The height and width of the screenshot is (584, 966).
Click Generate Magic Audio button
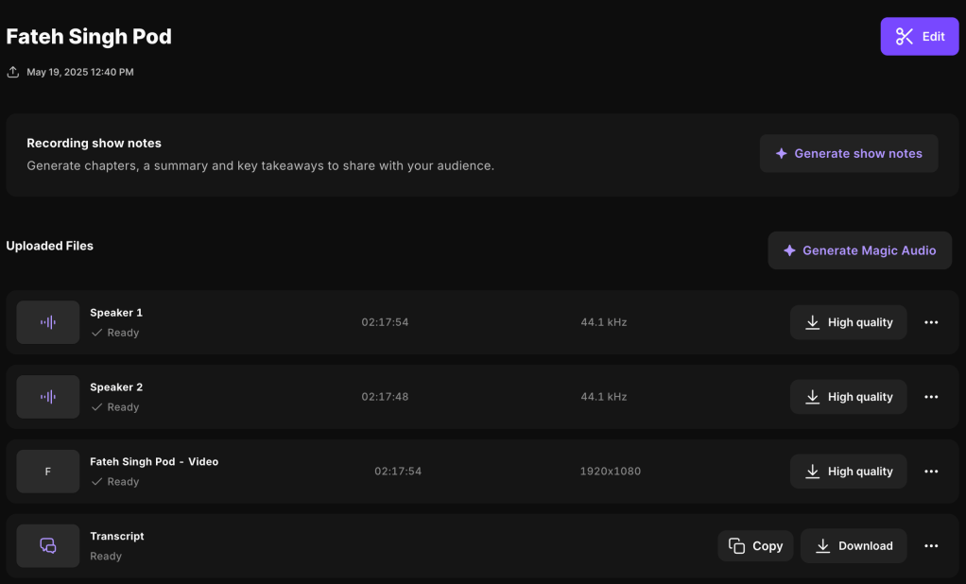pos(859,250)
